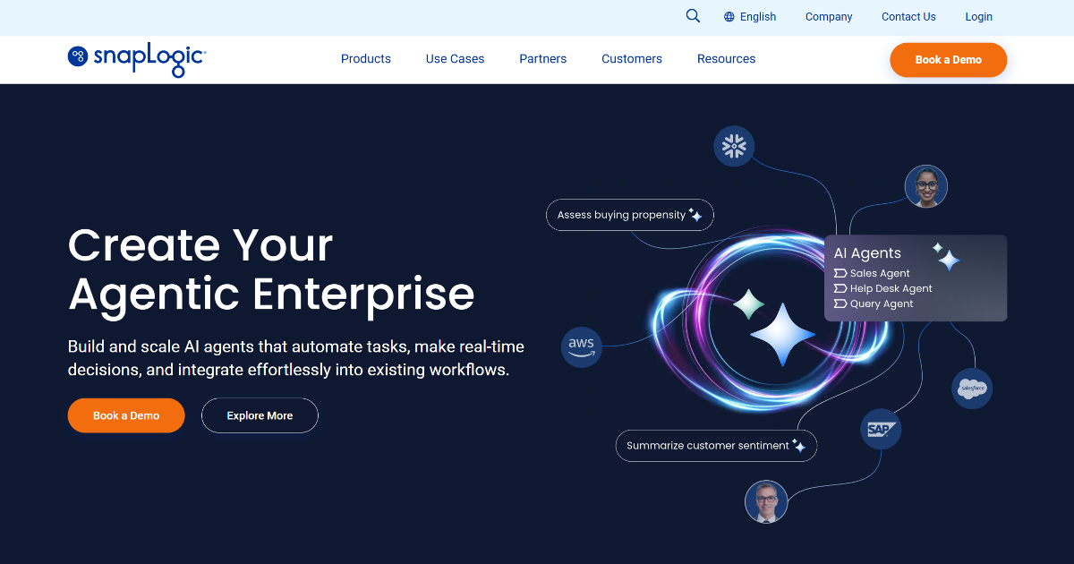This screenshot has height=564, width=1074.
Task: Select Partners in the navigation
Action: 542,59
